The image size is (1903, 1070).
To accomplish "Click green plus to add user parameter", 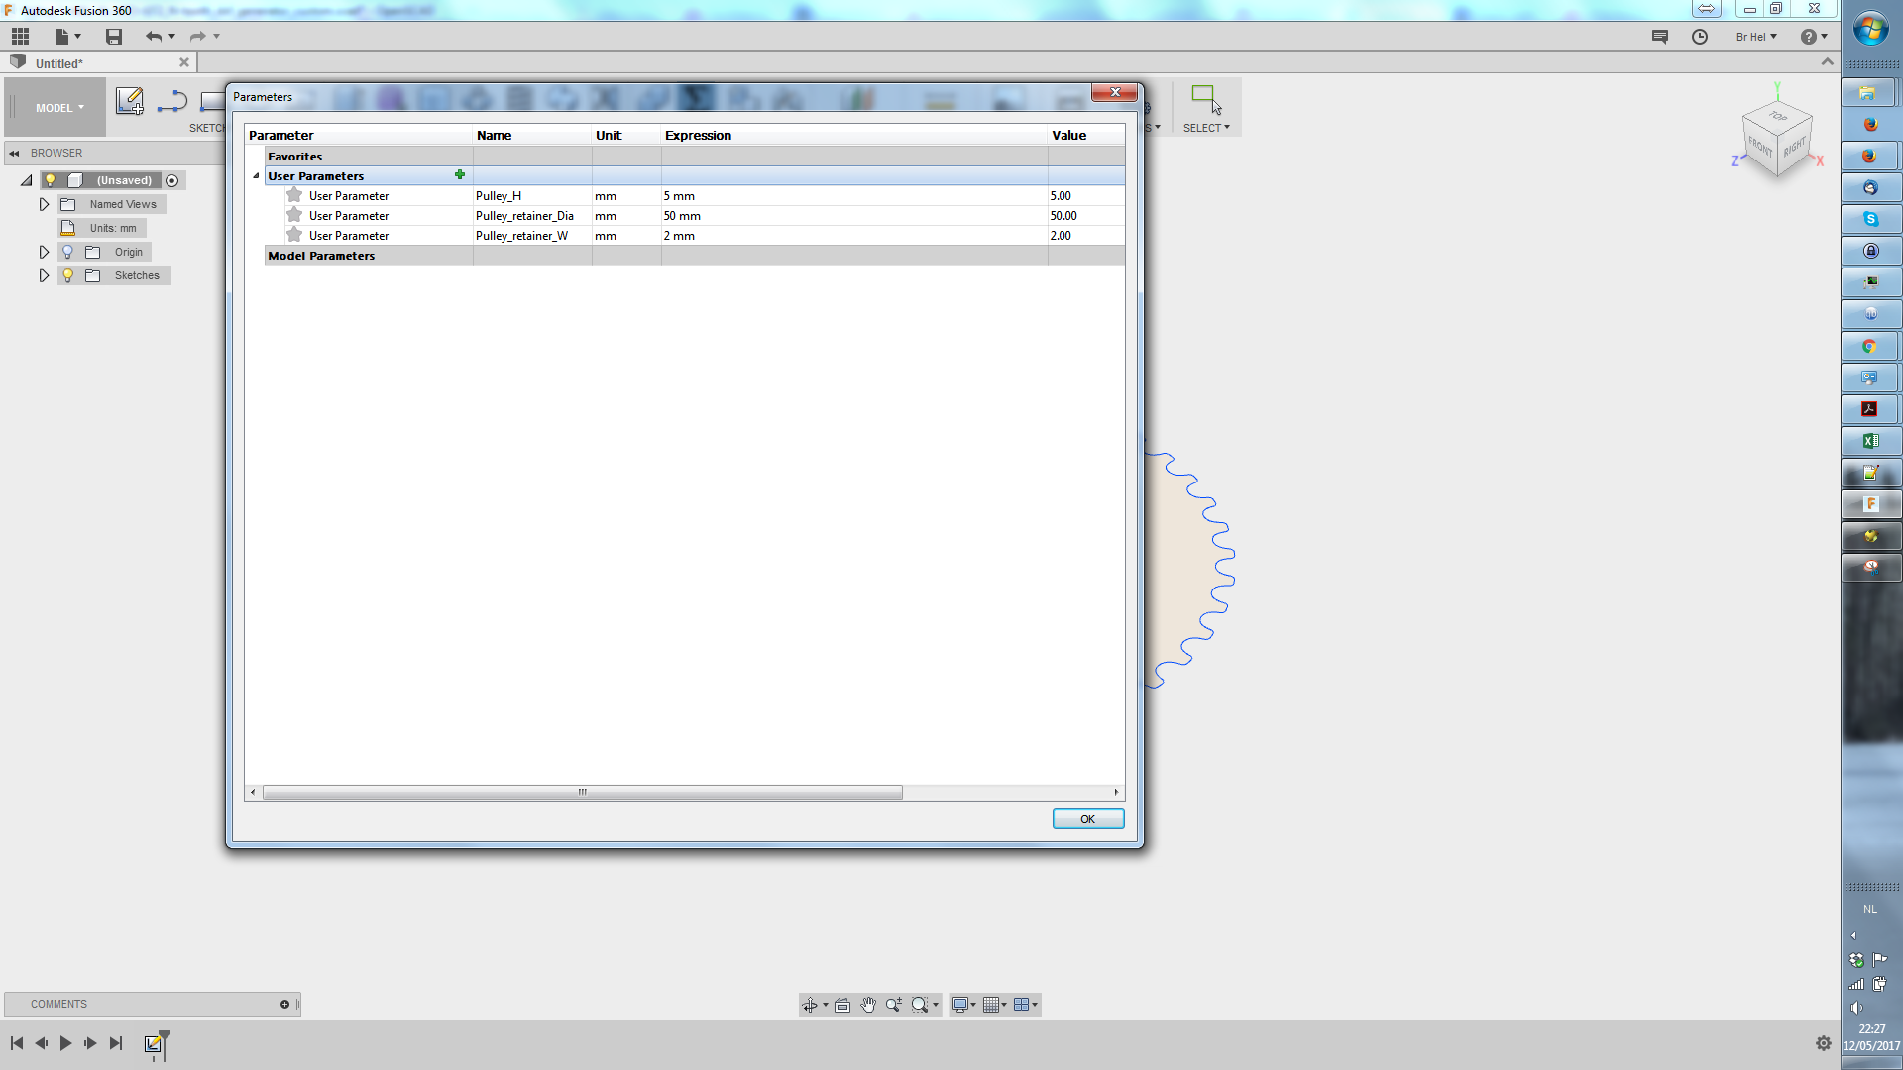I will click(460, 175).
